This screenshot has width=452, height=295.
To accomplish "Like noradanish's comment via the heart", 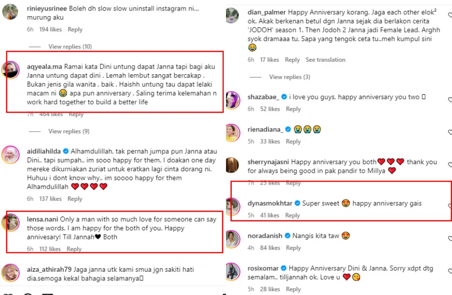I will 450,238.
